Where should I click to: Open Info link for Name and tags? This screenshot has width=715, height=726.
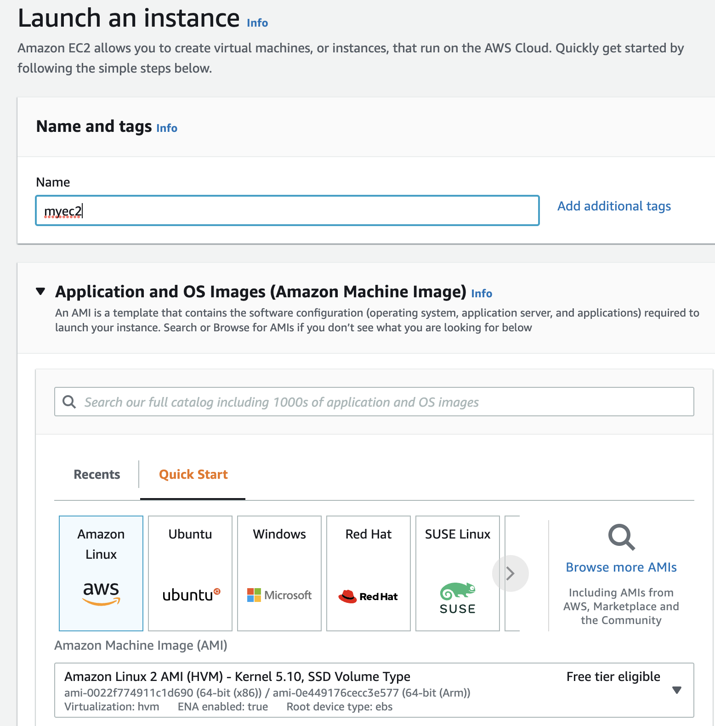coord(167,128)
